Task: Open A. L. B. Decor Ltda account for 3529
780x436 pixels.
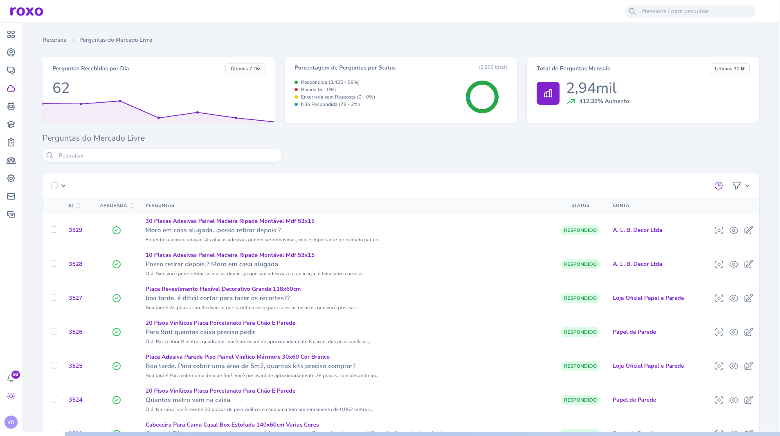Action: pyautogui.click(x=637, y=230)
